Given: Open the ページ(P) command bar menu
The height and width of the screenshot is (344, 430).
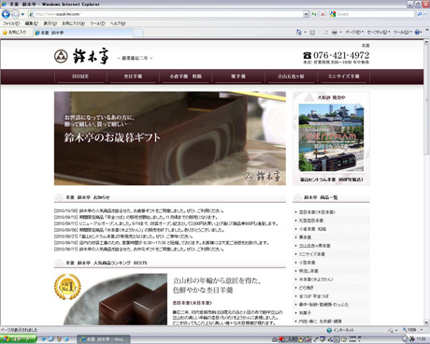Looking at the screenshot, I should [354, 33].
